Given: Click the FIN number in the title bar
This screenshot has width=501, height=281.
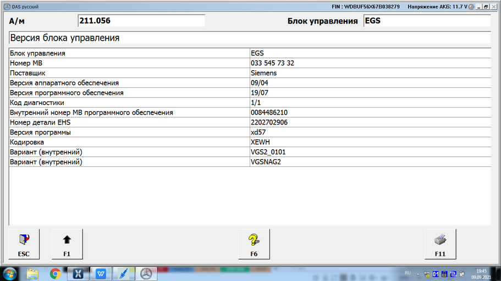Looking at the screenshot, I should pyautogui.click(x=366, y=7).
